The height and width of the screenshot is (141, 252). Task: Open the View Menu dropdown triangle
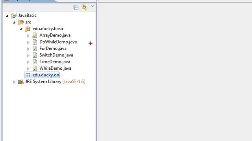[x=92, y=6]
